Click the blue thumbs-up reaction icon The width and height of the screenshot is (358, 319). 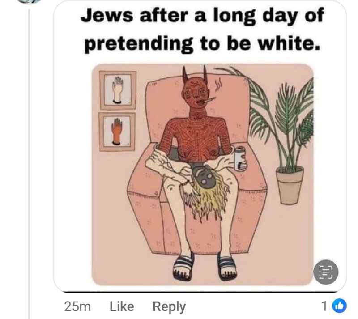pos(339,306)
